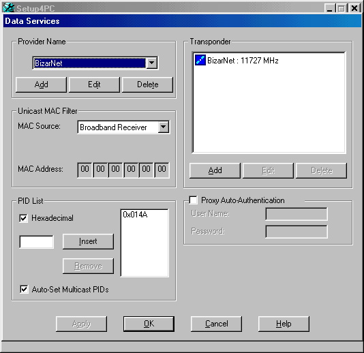Click Add under Provider Name

pyautogui.click(x=41, y=85)
